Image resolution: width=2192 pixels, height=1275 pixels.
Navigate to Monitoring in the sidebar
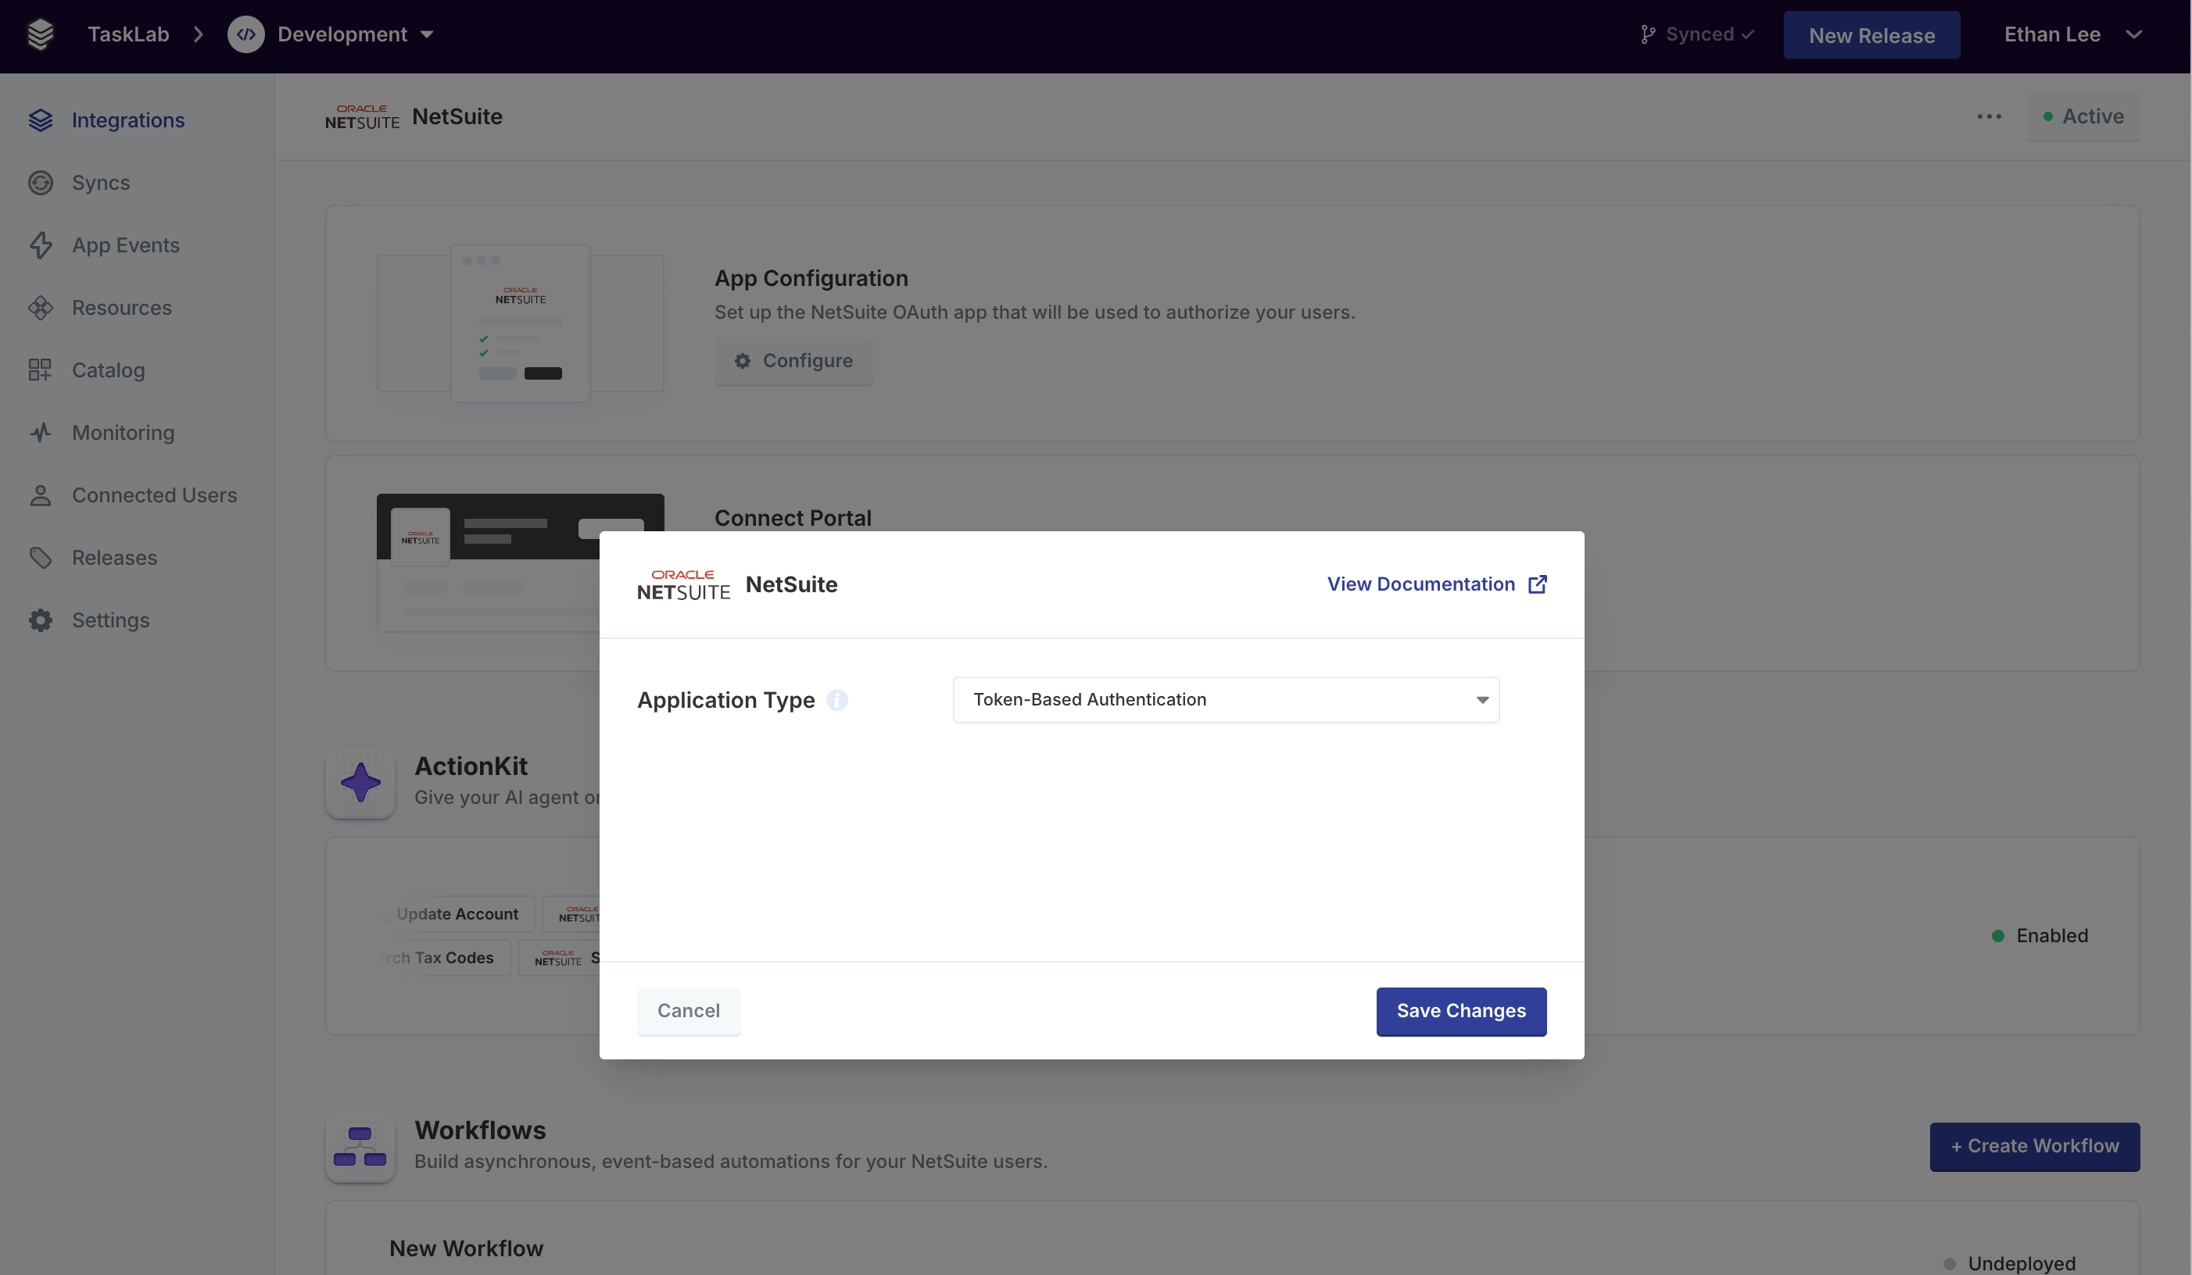click(x=124, y=433)
